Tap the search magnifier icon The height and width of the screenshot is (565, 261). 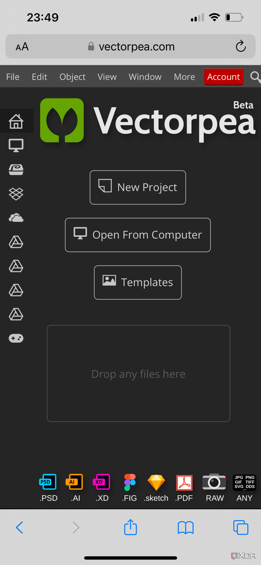pos(255,77)
